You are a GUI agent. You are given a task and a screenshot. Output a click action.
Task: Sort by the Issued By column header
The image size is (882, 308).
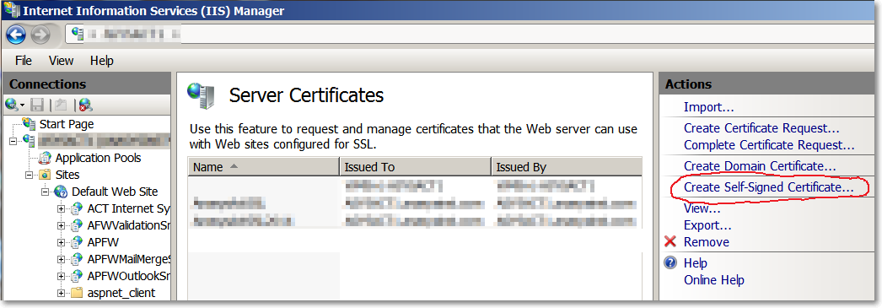point(567,167)
